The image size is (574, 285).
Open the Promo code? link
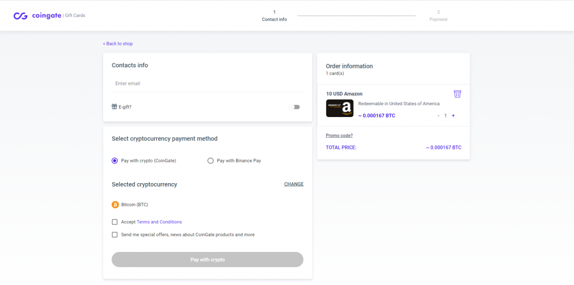(339, 136)
